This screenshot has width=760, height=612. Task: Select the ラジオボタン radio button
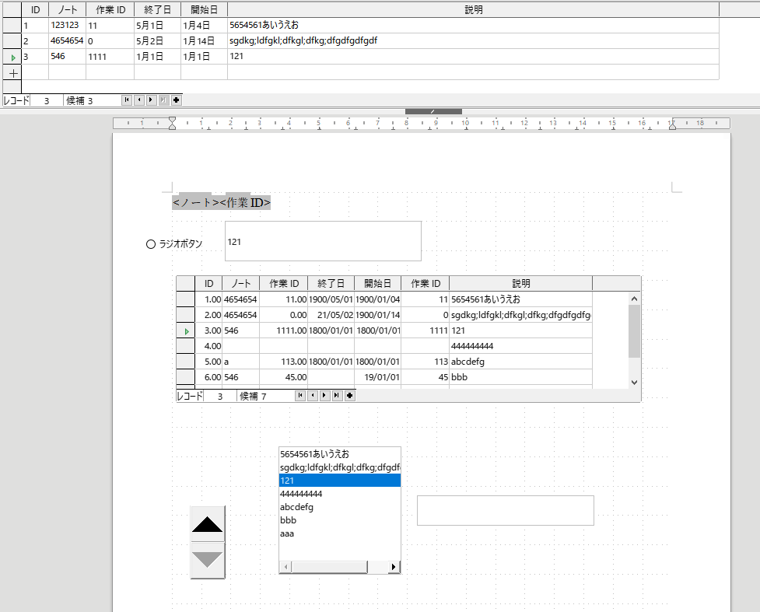[151, 244]
